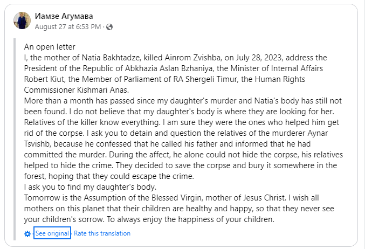Click the See original link
This screenshot has height=249, width=365.
[x=52, y=233]
